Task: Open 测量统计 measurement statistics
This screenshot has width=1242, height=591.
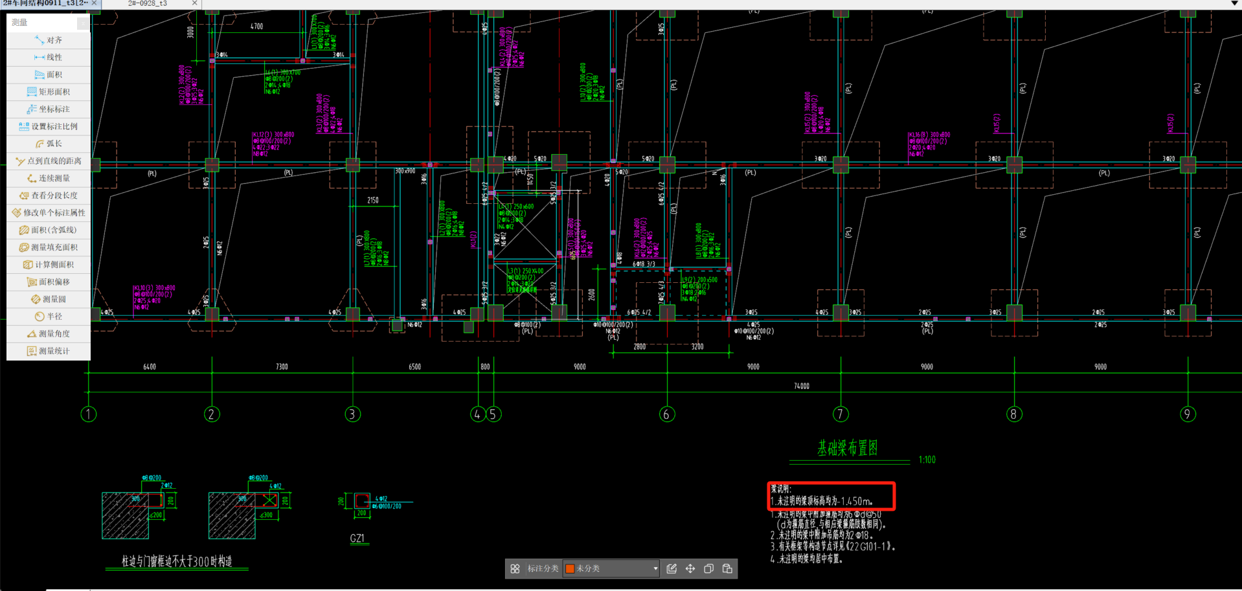Action: [x=49, y=351]
